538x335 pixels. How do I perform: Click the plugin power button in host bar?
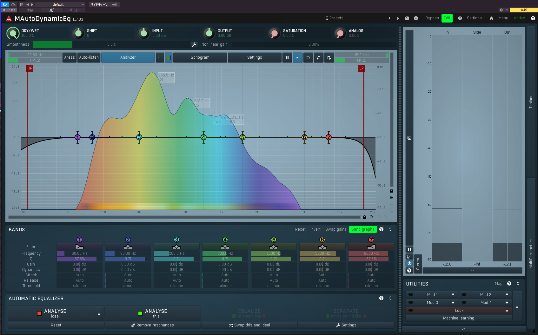5,4
